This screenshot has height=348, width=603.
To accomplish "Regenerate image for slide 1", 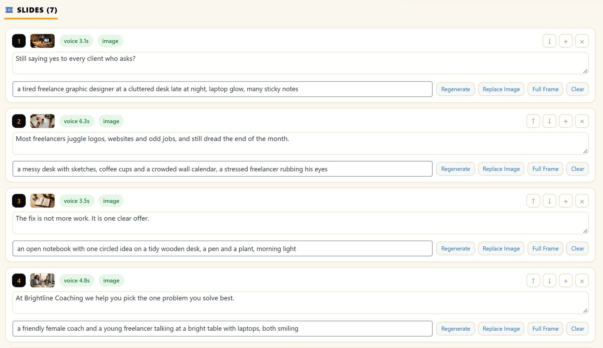I will (x=456, y=89).
